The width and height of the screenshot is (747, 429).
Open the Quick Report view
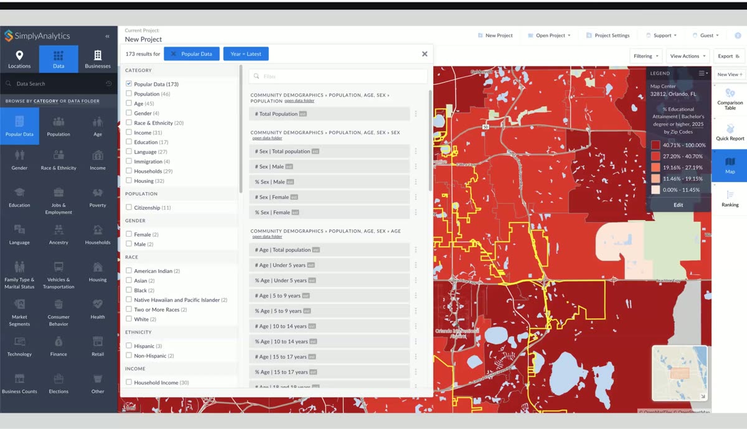(730, 131)
